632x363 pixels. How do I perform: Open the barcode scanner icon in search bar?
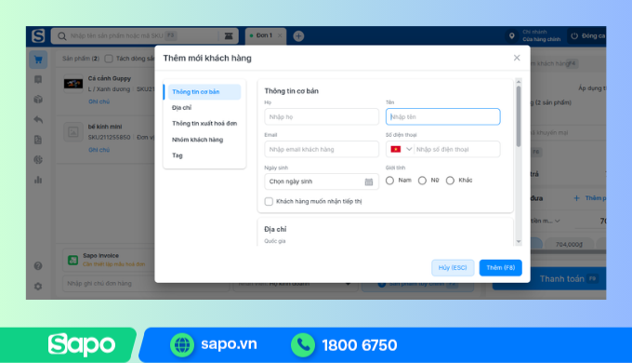[229, 36]
